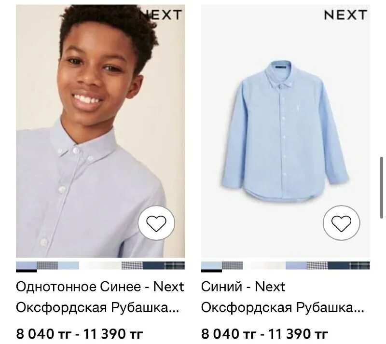This screenshot has width=386, height=344.
Task: Add the boy-model shirt to favorites
Action: click(156, 223)
